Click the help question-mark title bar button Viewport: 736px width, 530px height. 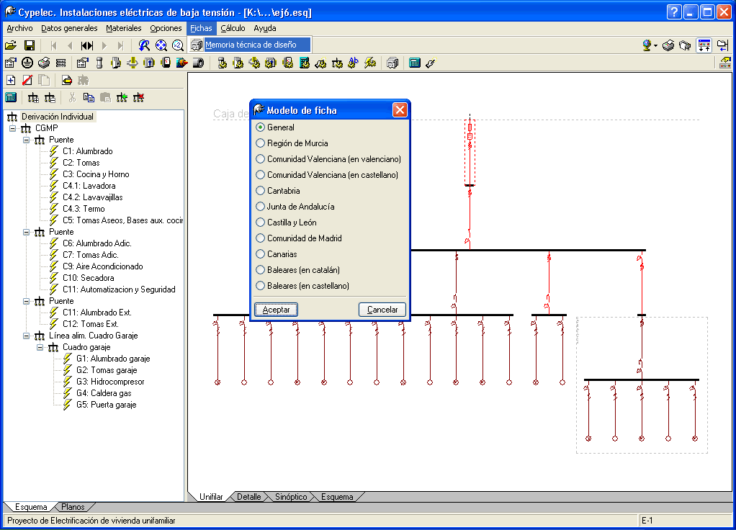tap(674, 12)
